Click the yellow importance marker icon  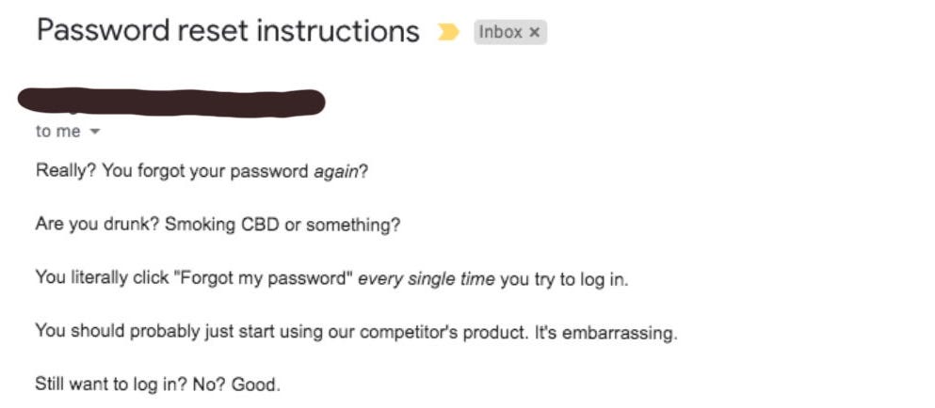(448, 32)
